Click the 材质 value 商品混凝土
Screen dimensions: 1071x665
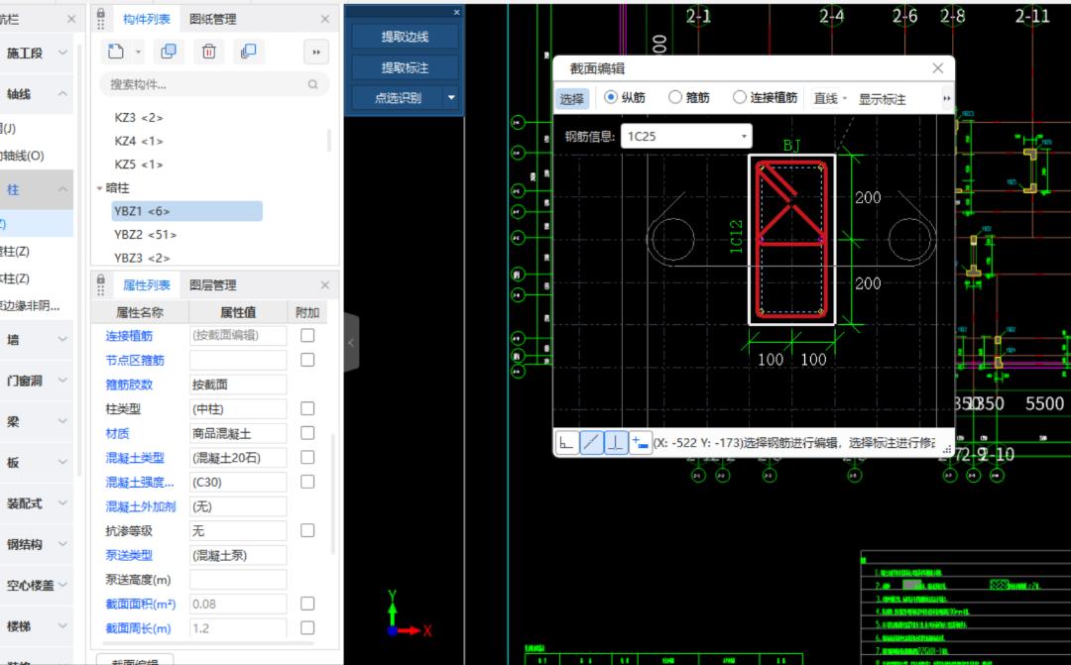238,433
